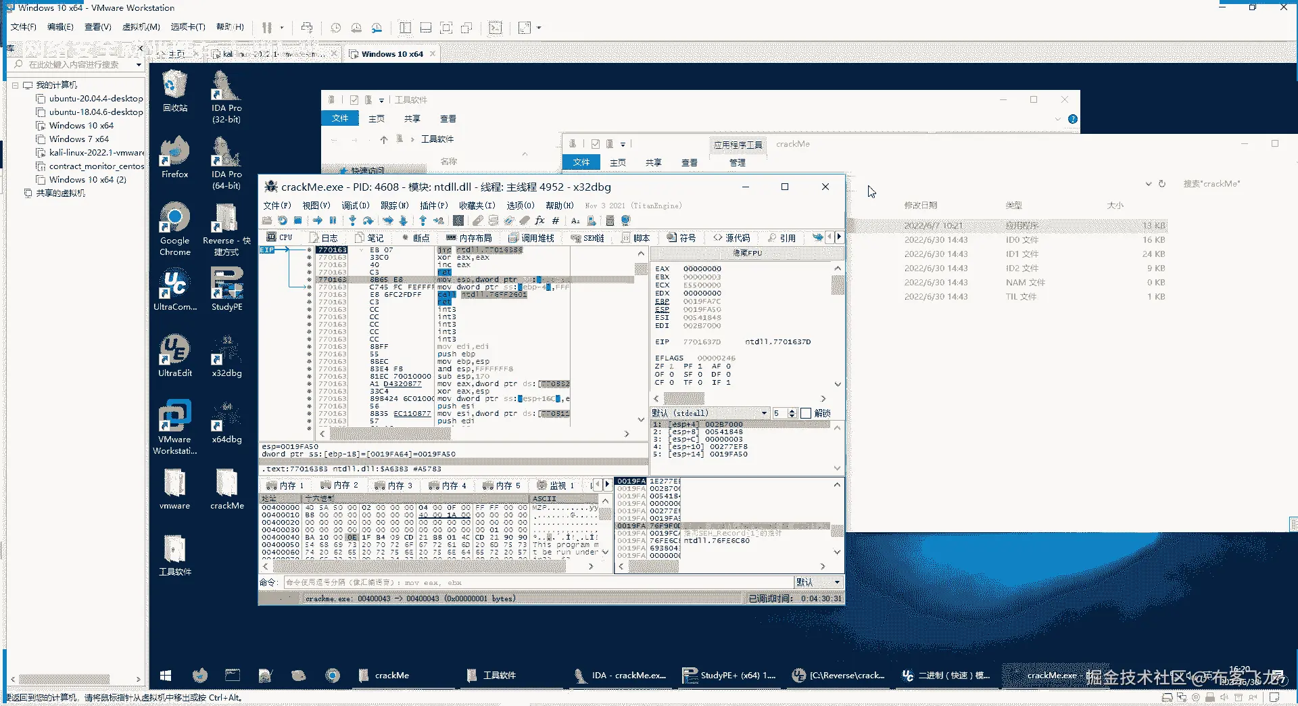1298x706 pixels.
Task: Click the execute till return icon in x32dbg
Action: [x=423, y=220]
